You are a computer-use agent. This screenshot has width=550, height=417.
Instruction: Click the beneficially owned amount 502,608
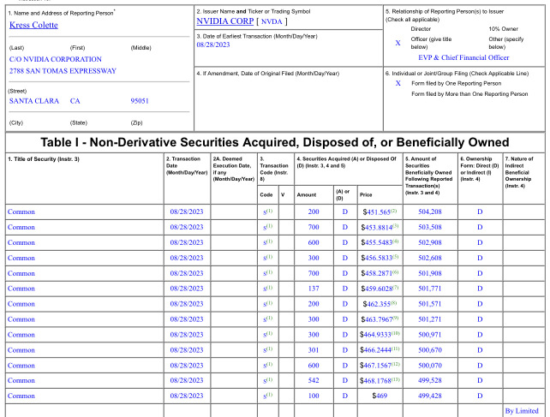430,258
